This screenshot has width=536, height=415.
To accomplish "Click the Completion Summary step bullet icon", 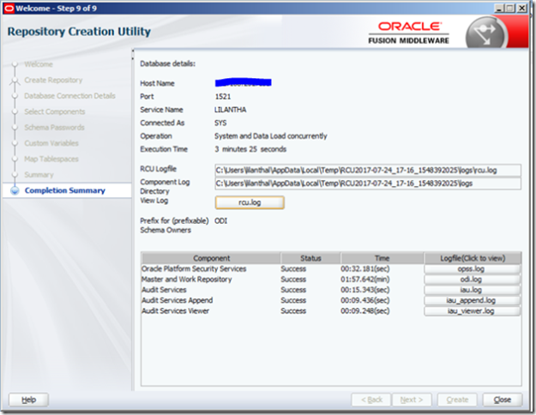I will point(15,190).
